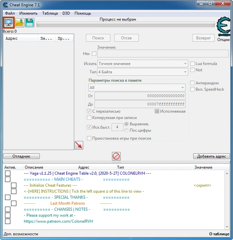Click the Добавить адрес button
This screenshot has width=233, height=240.
(x=212, y=156)
